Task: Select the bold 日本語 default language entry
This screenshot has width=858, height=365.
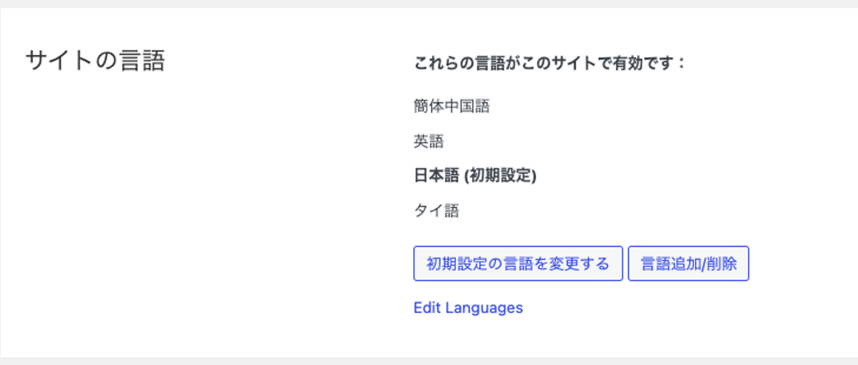Action: pos(437,176)
